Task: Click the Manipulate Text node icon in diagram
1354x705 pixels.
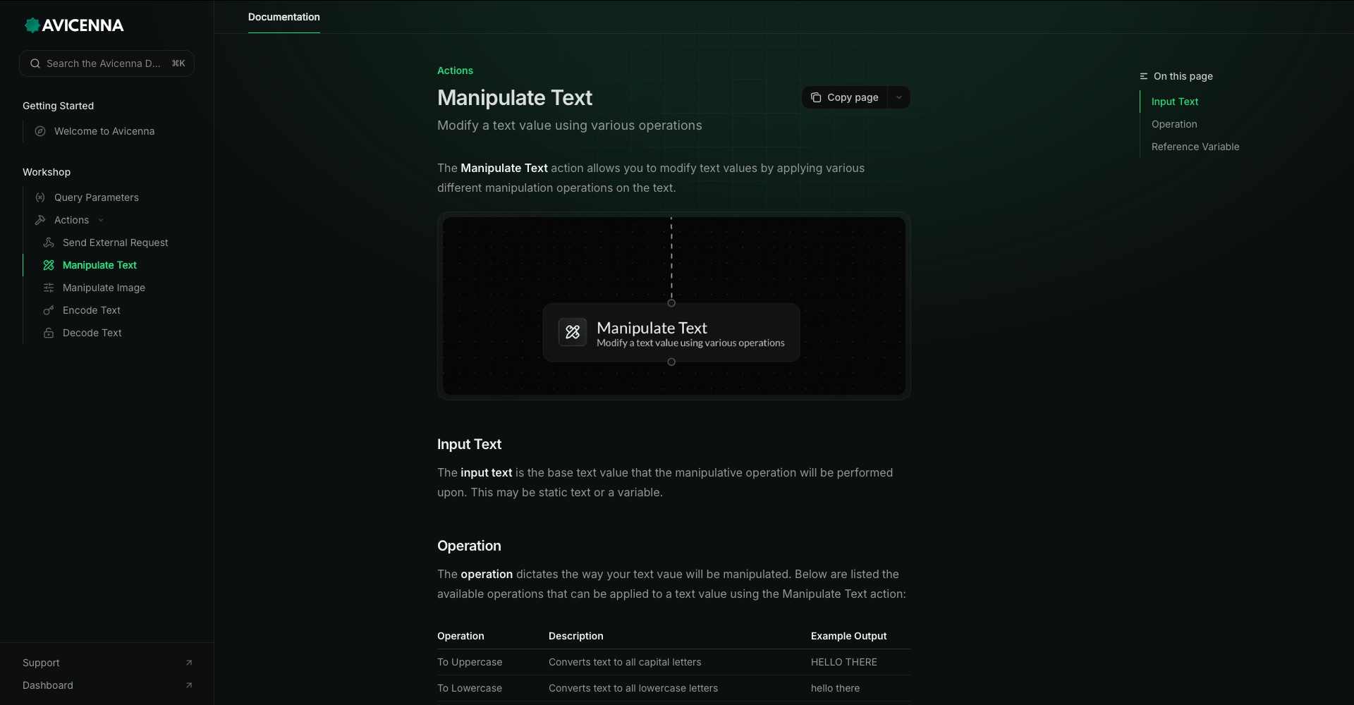Action: tap(573, 332)
